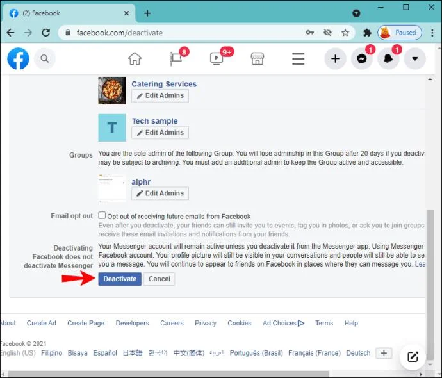Open Ad Choices footer link

click(283, 323)
